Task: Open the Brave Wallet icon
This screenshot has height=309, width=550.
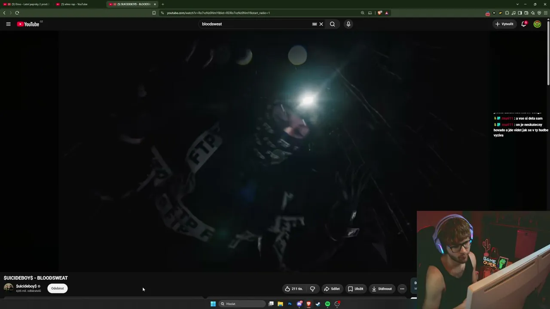Action: coord(526,13)
